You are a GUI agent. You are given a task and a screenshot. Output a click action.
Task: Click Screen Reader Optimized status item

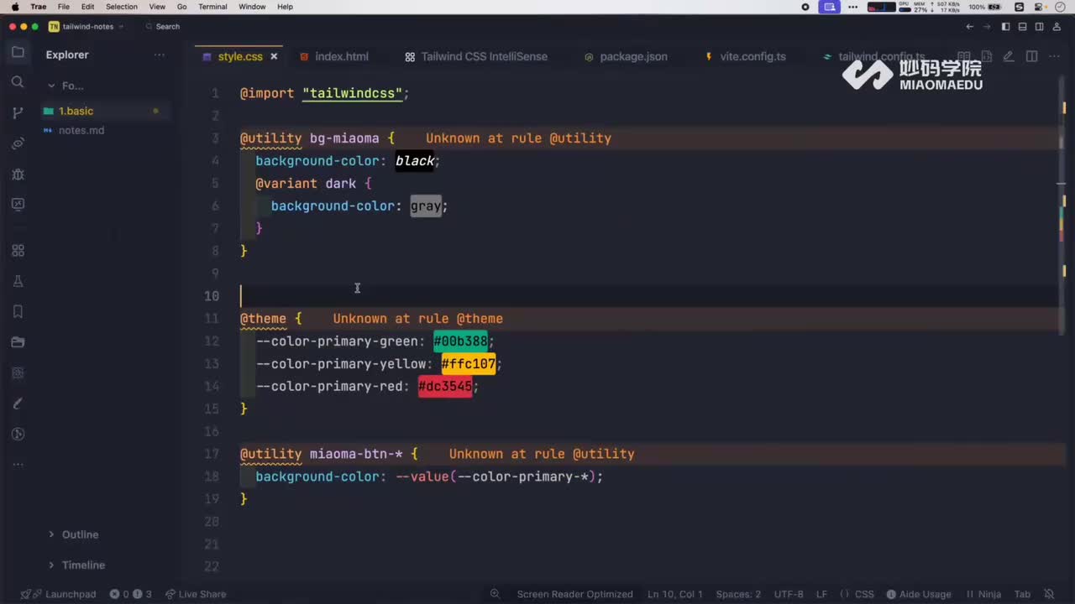tap(574, 594)
